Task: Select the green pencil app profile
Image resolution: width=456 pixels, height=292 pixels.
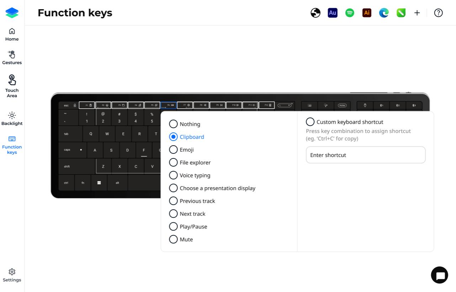Action: 401,13
